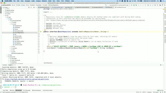This screenshot has width=166, height=93.
Task: Click the terminal command prompt input
Action: click(x=16, y=87)
